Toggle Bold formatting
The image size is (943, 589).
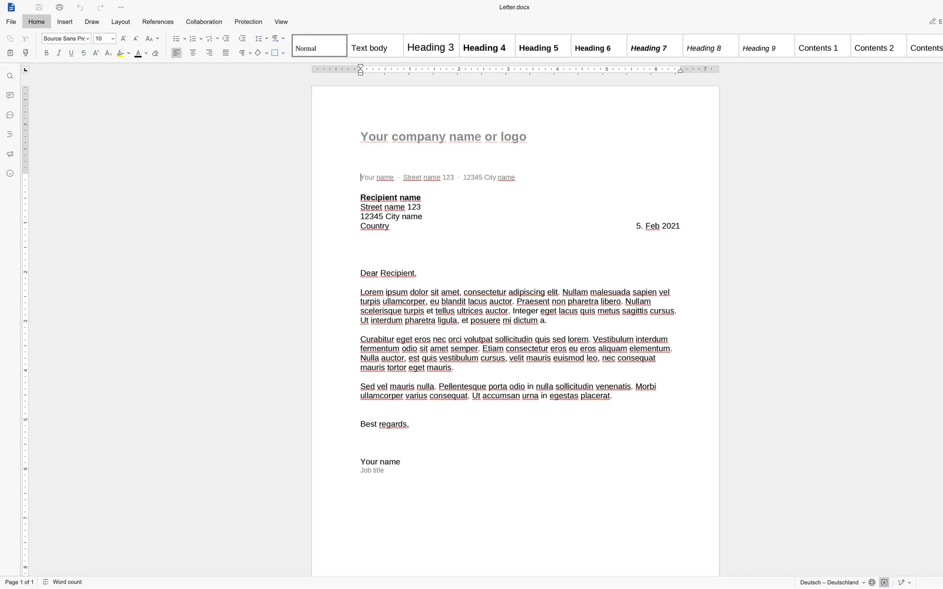tap(47, 53)
